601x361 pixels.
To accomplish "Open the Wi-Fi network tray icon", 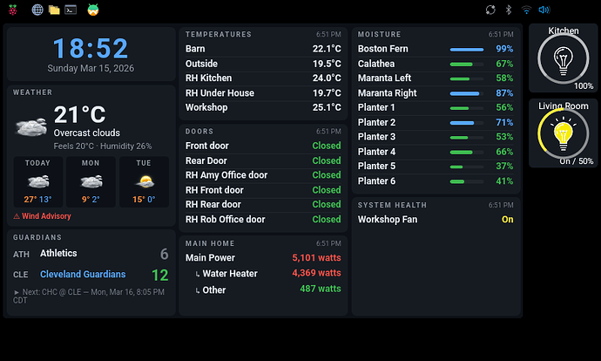I will 526,10.
